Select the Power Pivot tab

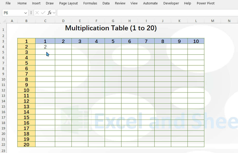(205, 3)
